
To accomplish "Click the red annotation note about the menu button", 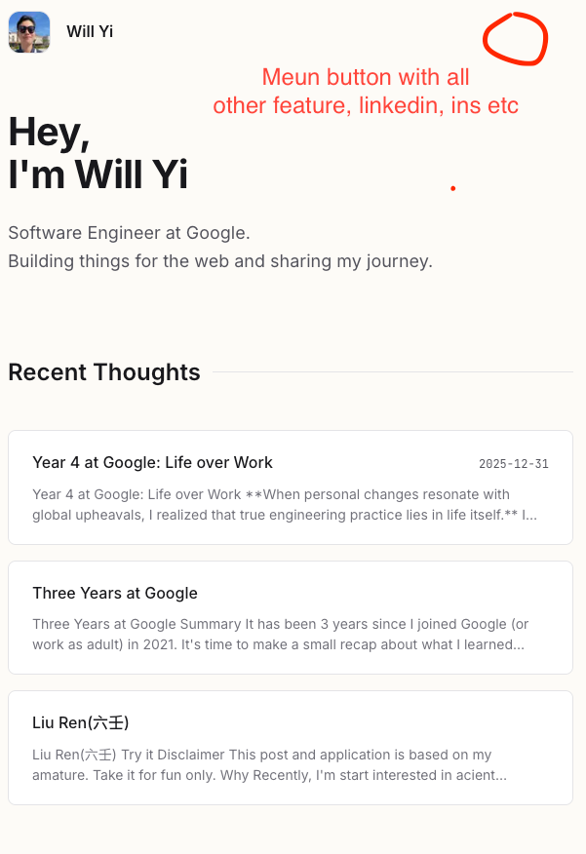I will [365, 91].
